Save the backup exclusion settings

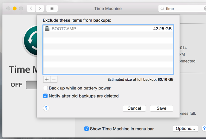[x=161, y=108]
